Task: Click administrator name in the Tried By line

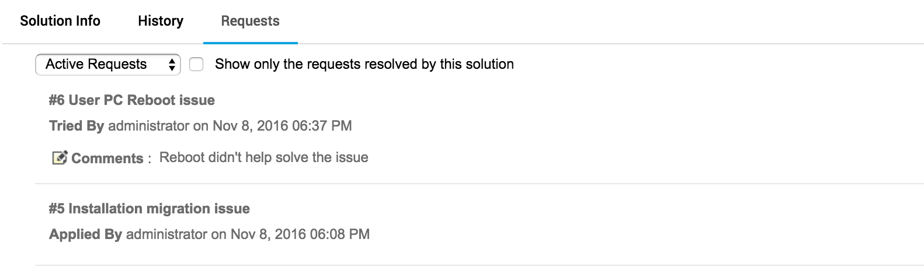Action: 149,126
